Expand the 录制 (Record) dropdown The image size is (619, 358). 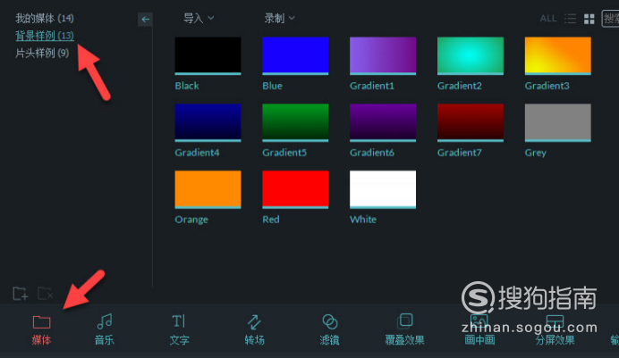(279, 18)
